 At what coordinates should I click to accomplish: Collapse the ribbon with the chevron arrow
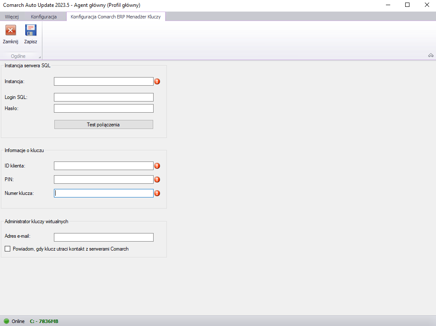(x=431, y=55)
